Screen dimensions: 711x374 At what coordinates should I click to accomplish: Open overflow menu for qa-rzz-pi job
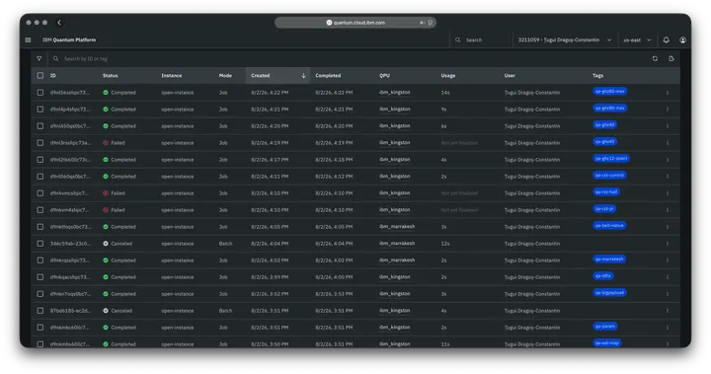click(x=668, y=210)
